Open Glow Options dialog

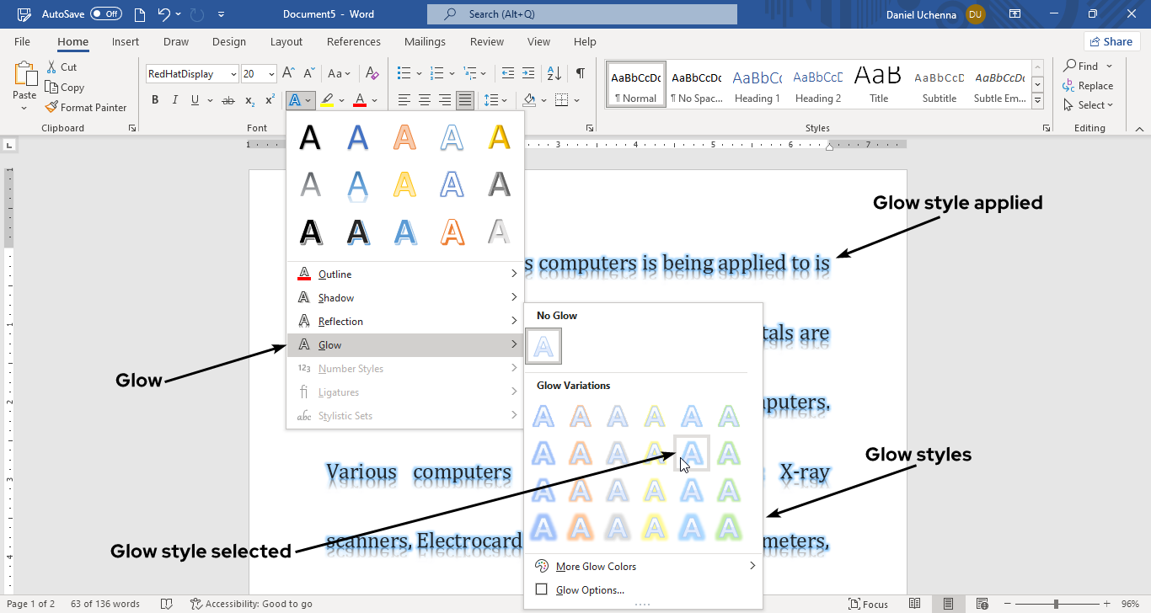tap(590, 590)
